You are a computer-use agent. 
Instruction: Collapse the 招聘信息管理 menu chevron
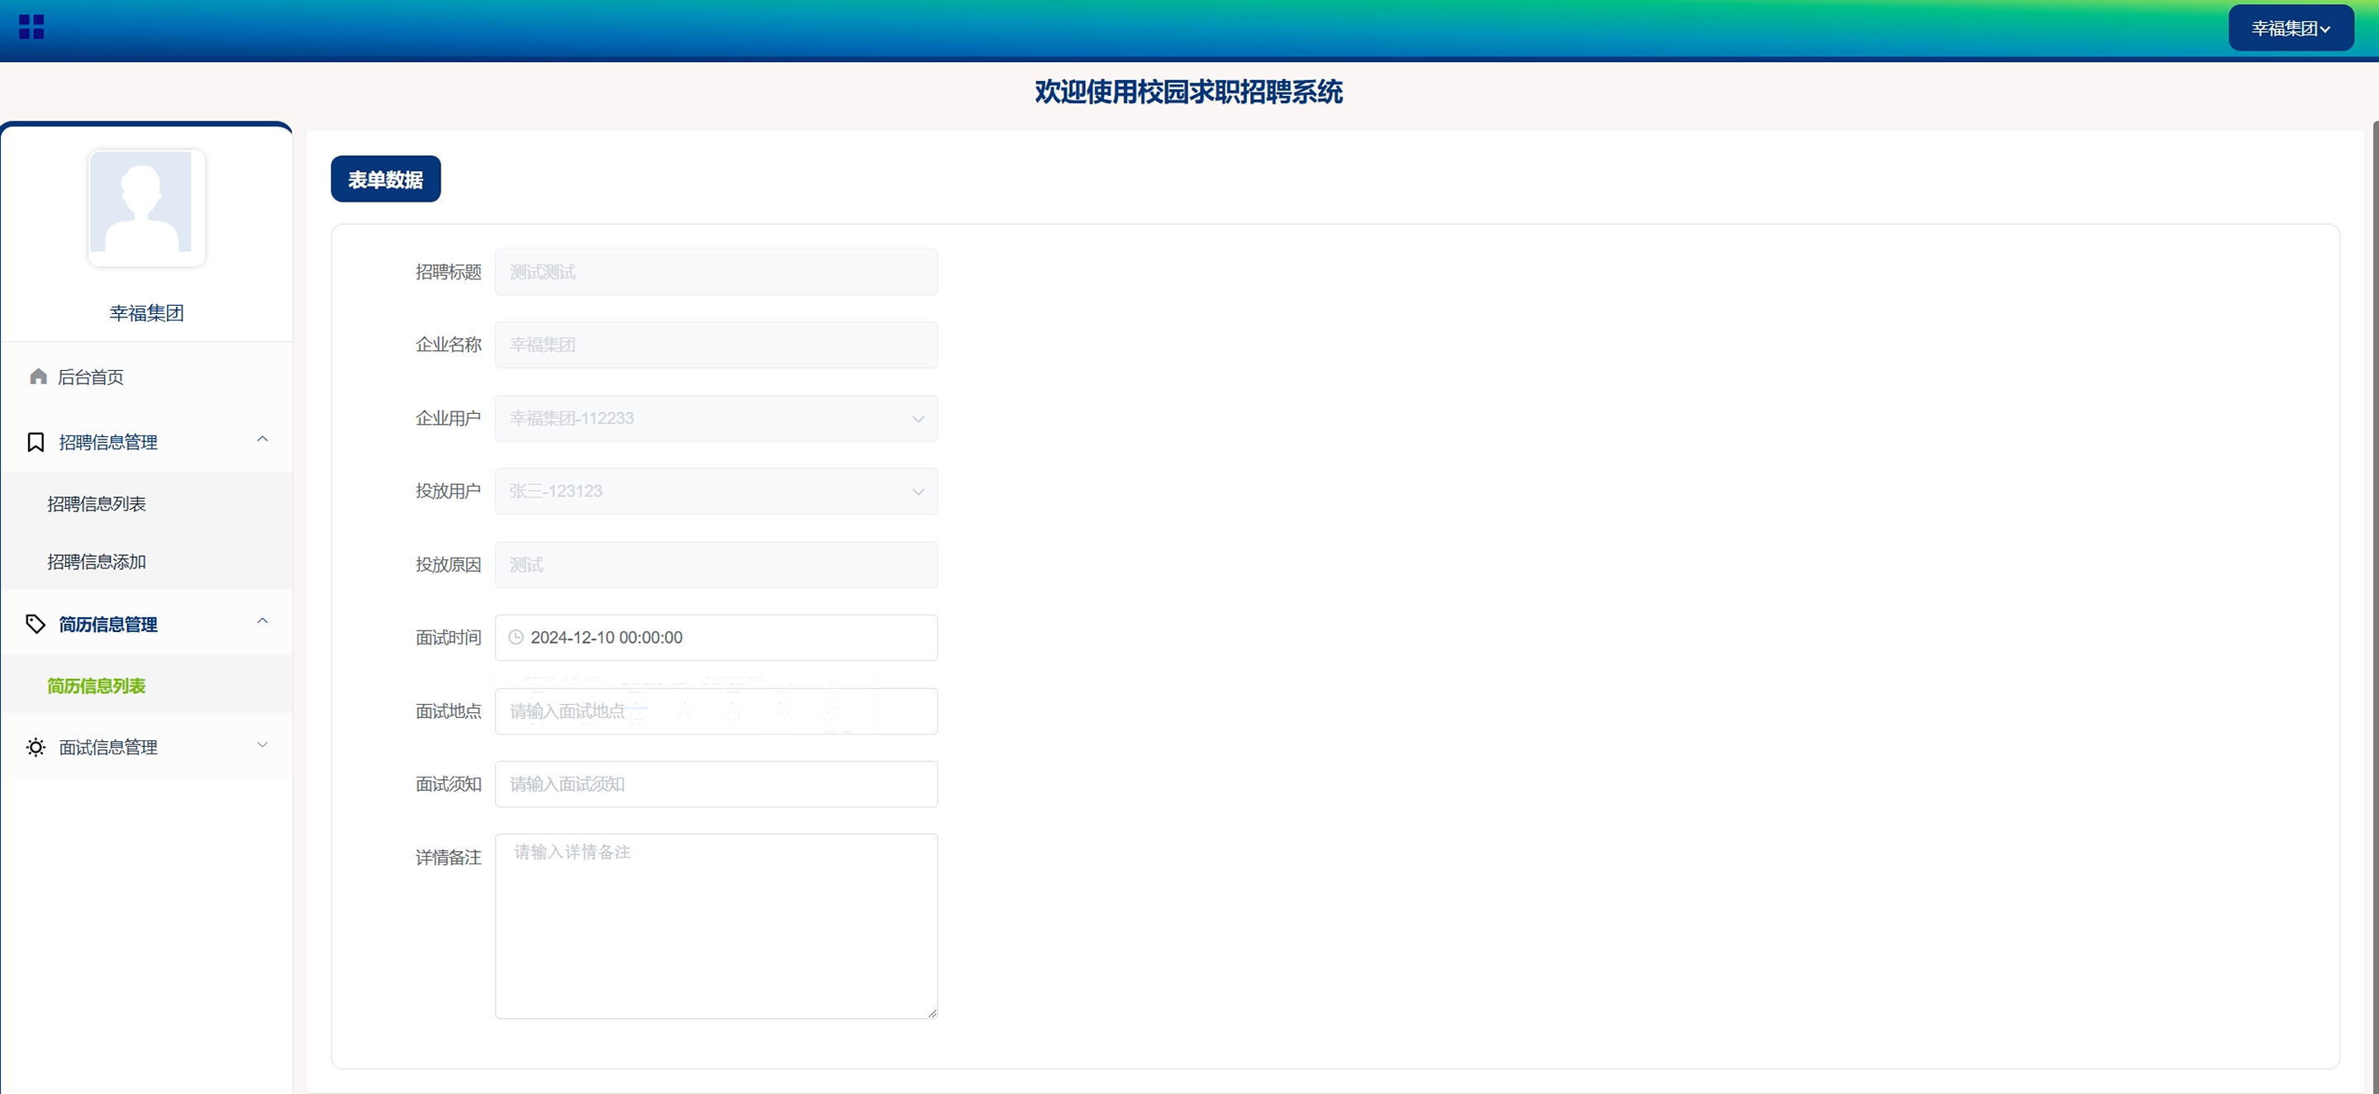pyautogui.click(x=262, y=440)
